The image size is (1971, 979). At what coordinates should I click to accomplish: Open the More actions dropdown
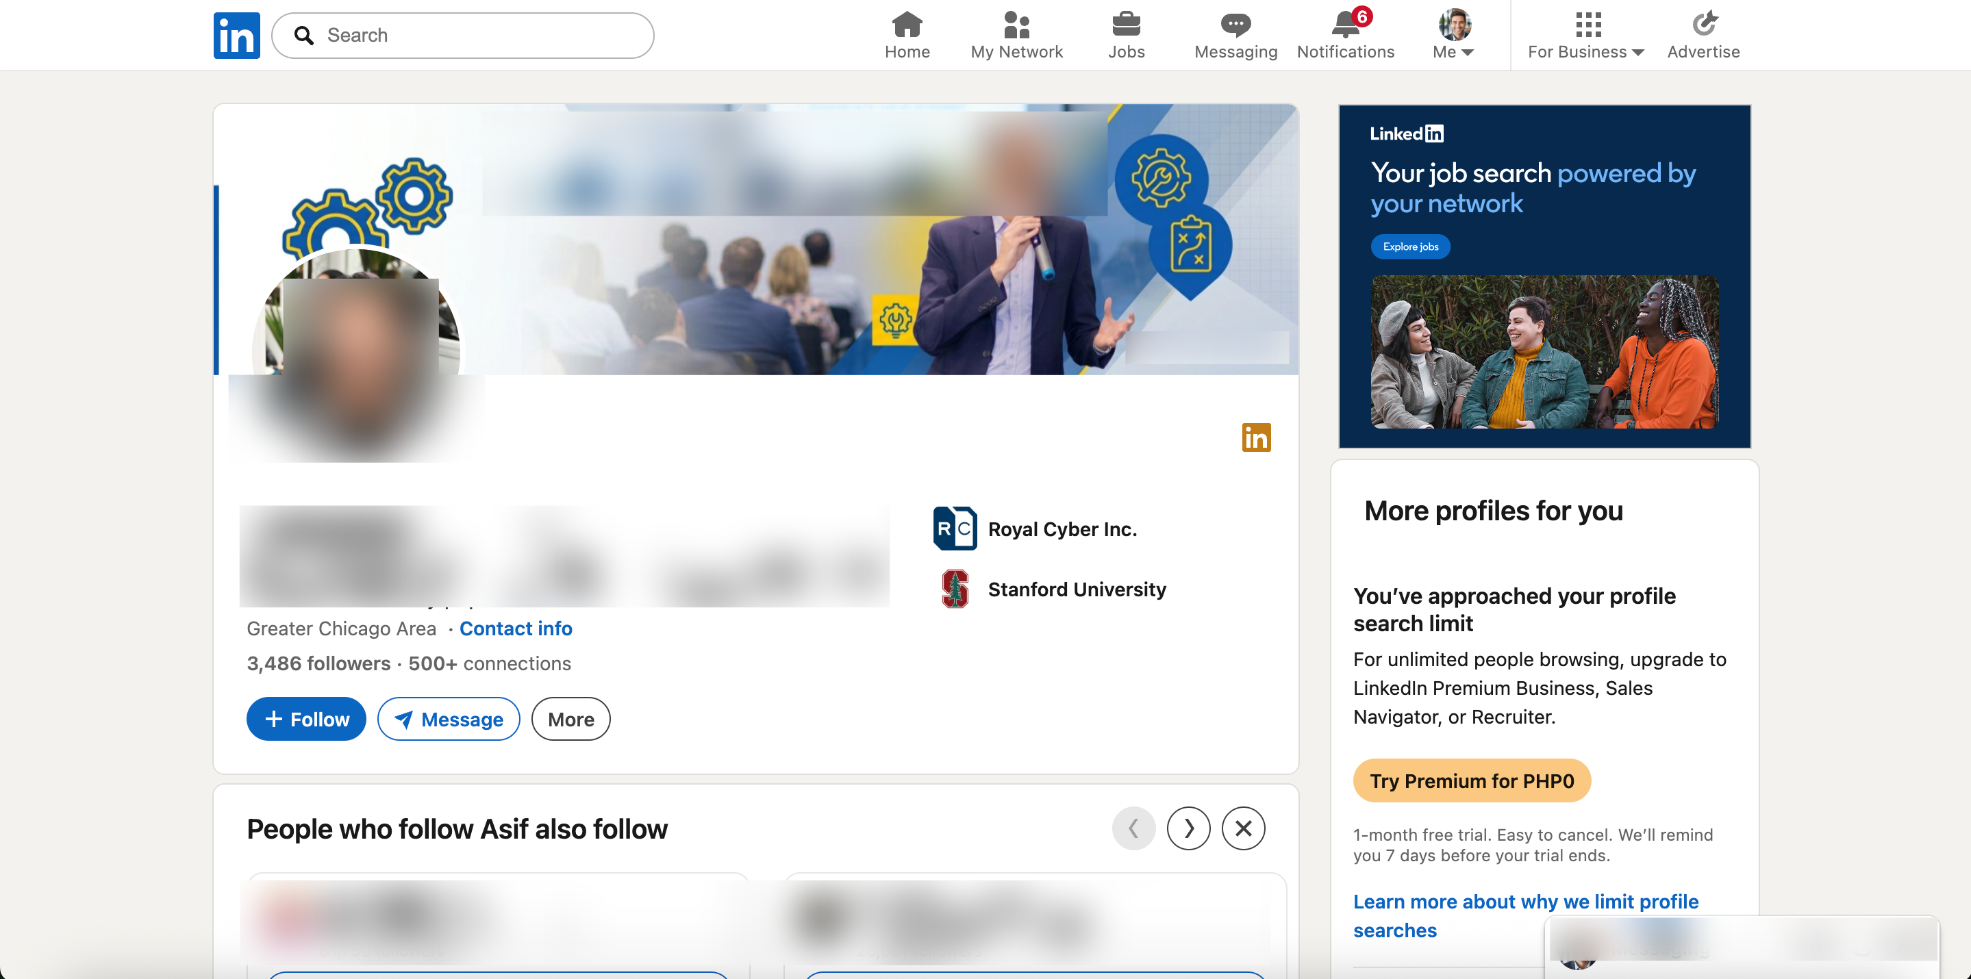[570, 719]
